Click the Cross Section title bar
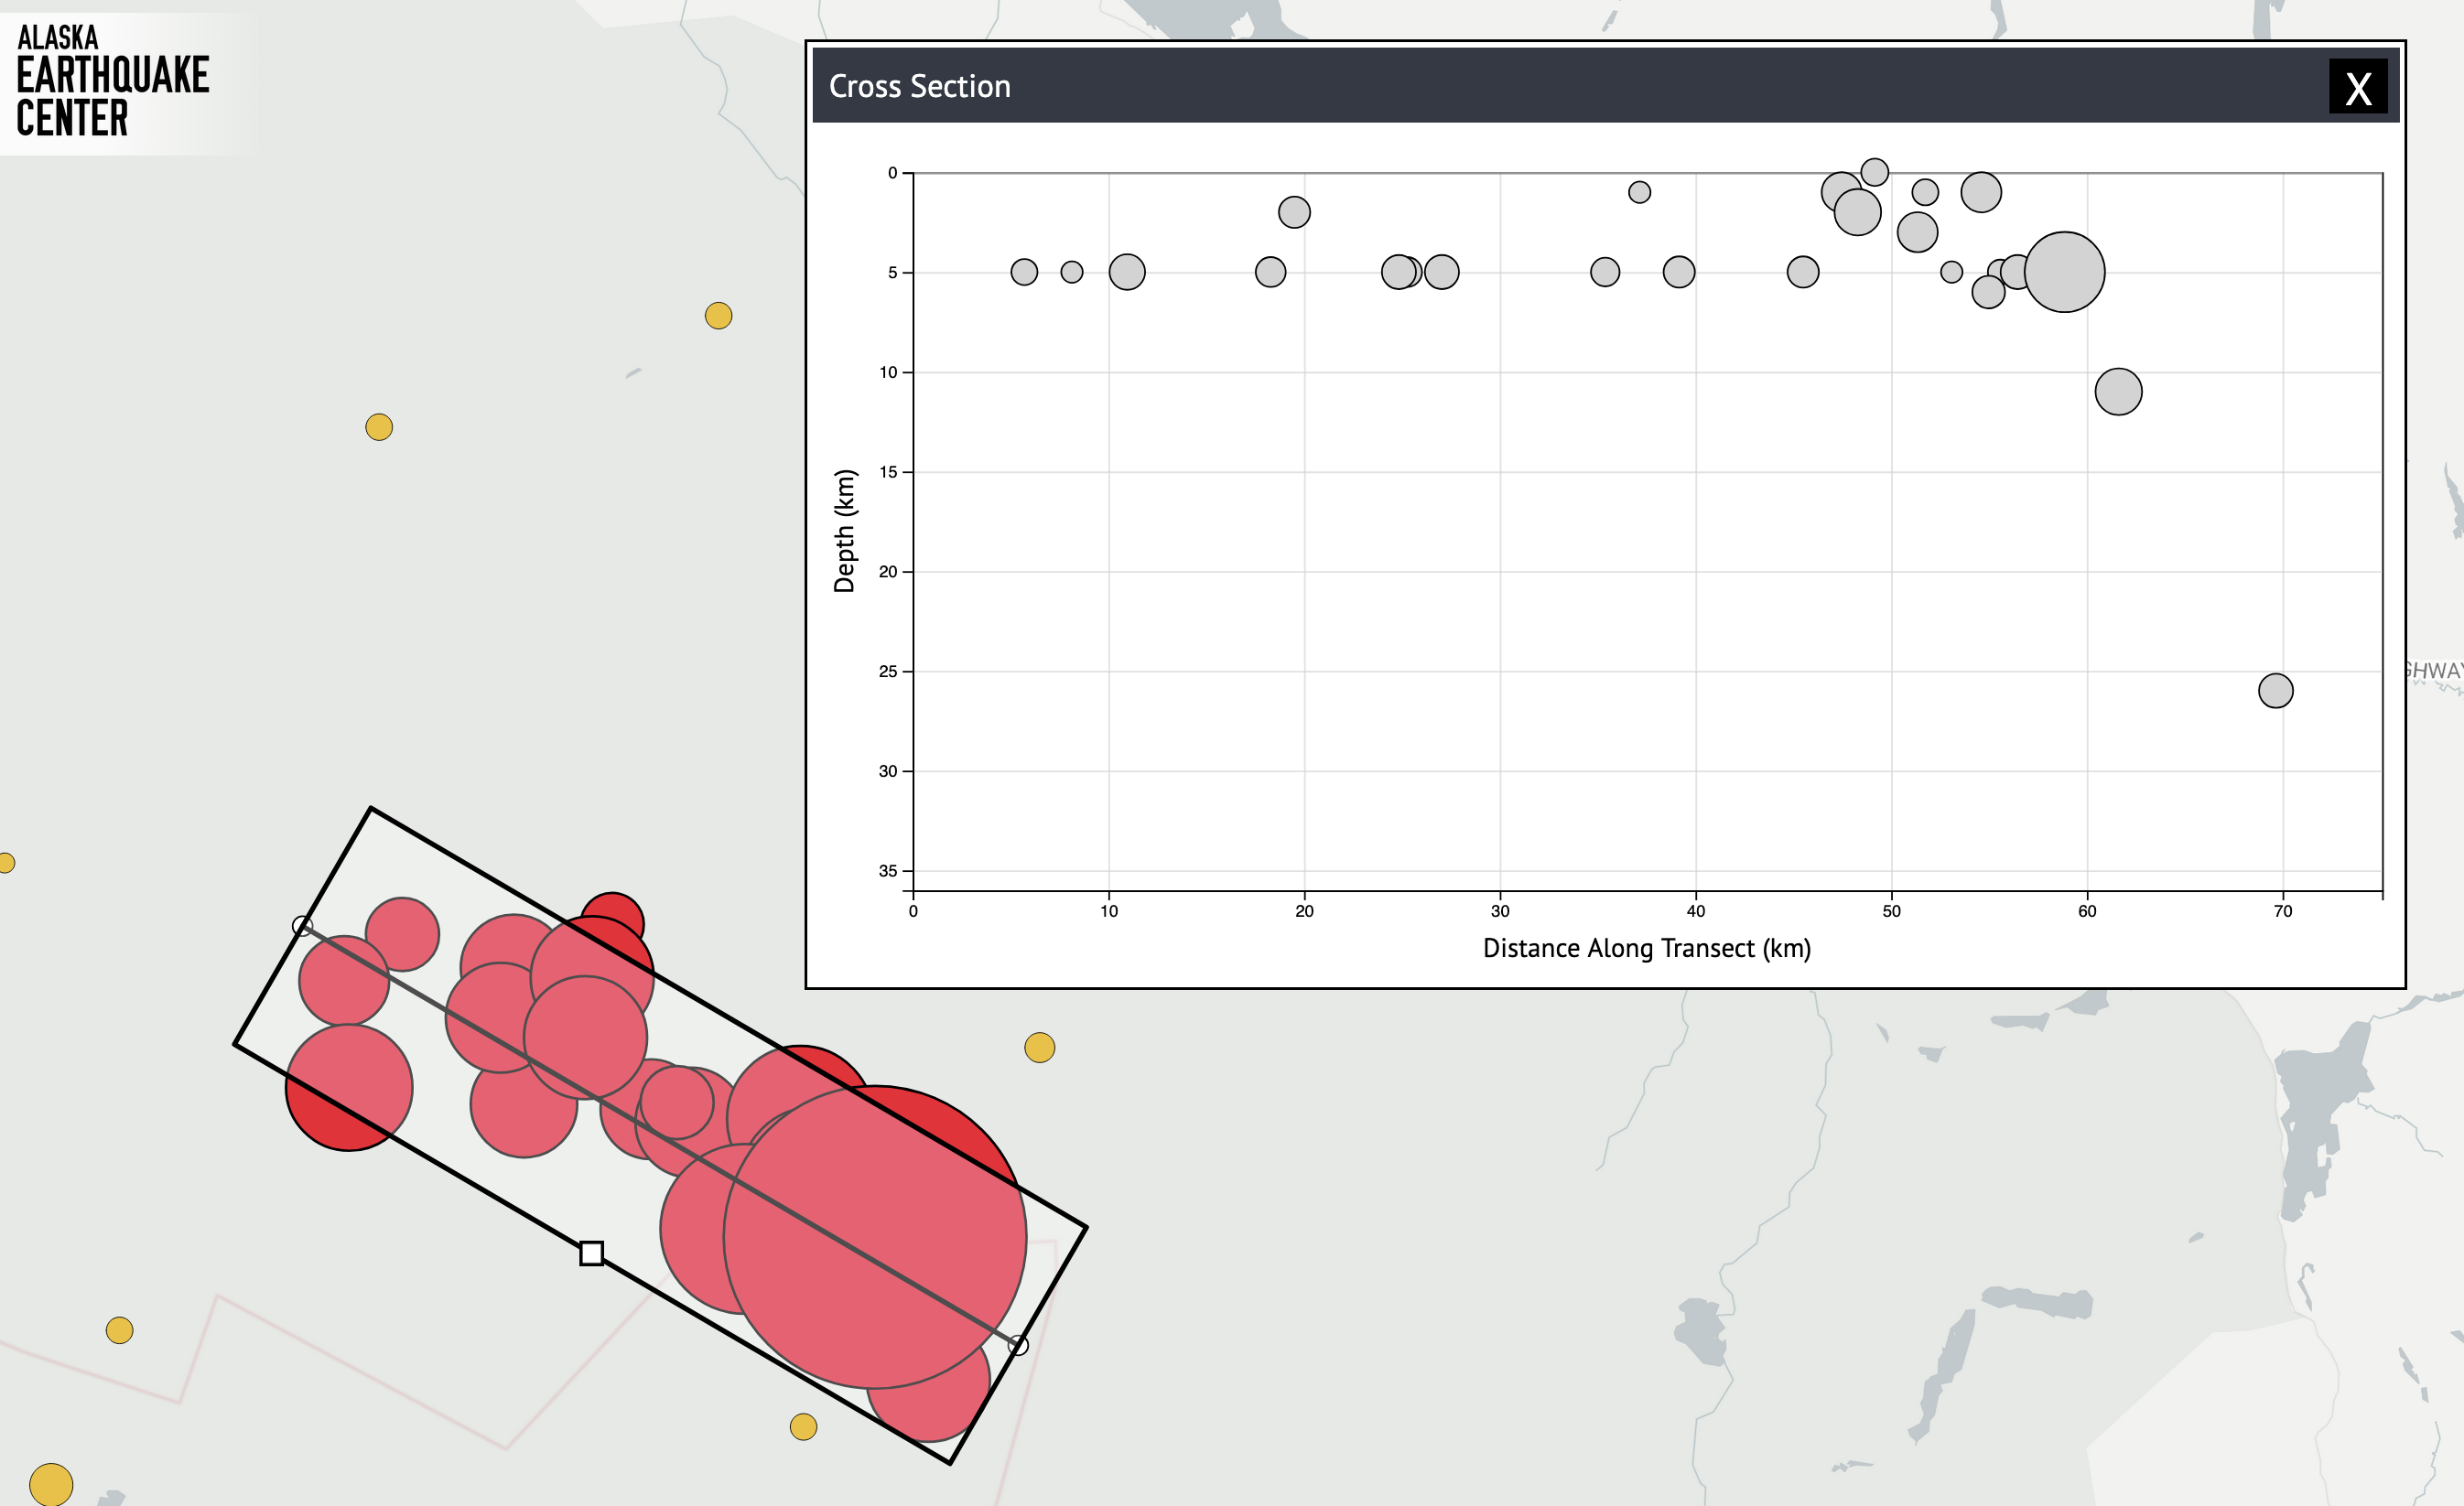2464x1506 pixels. click(920, 86)
